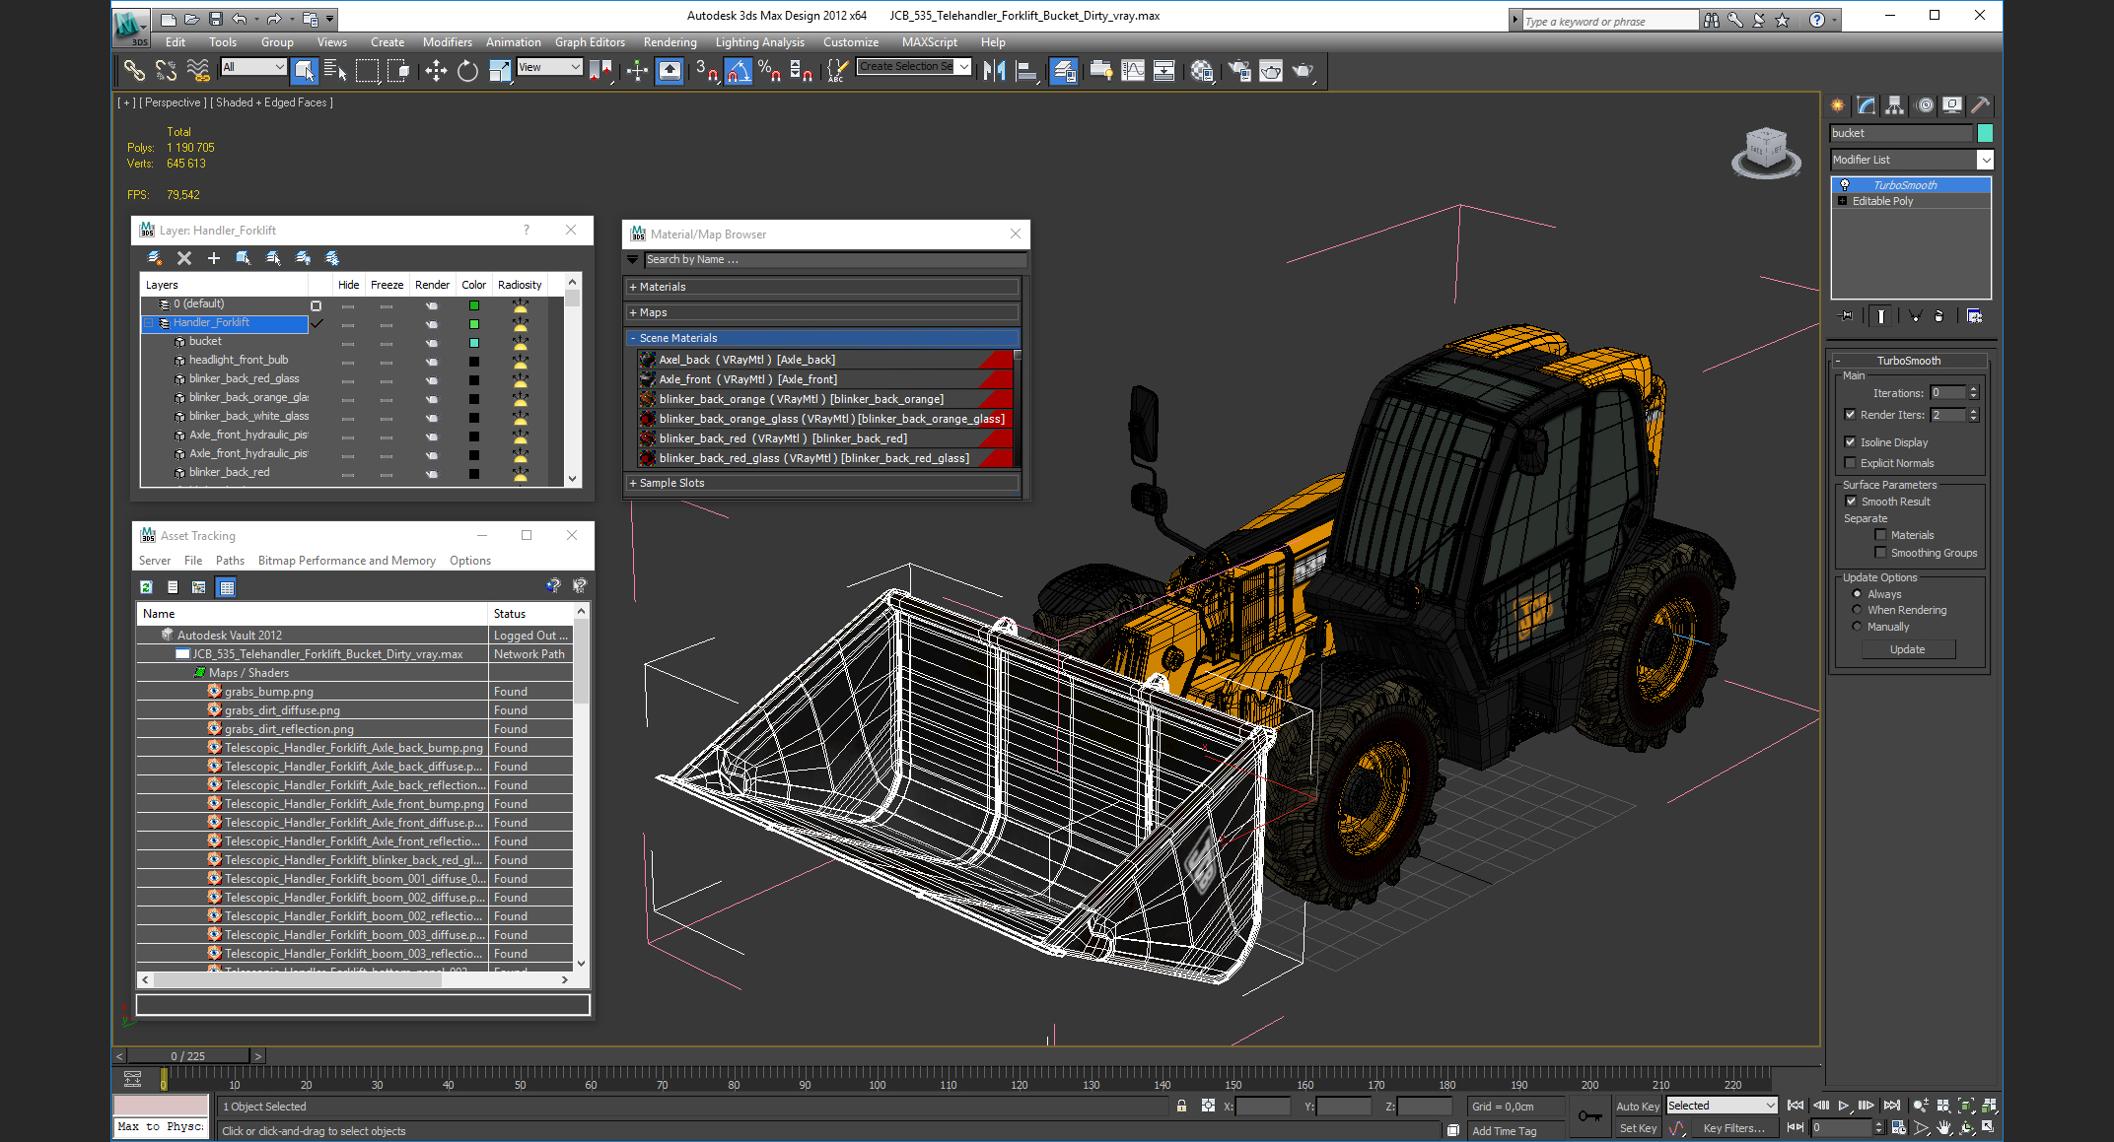This screenshot has height=1142, width=2114.
Task: Open the reference coordinate View dropdown
Action: click(576, 67)
